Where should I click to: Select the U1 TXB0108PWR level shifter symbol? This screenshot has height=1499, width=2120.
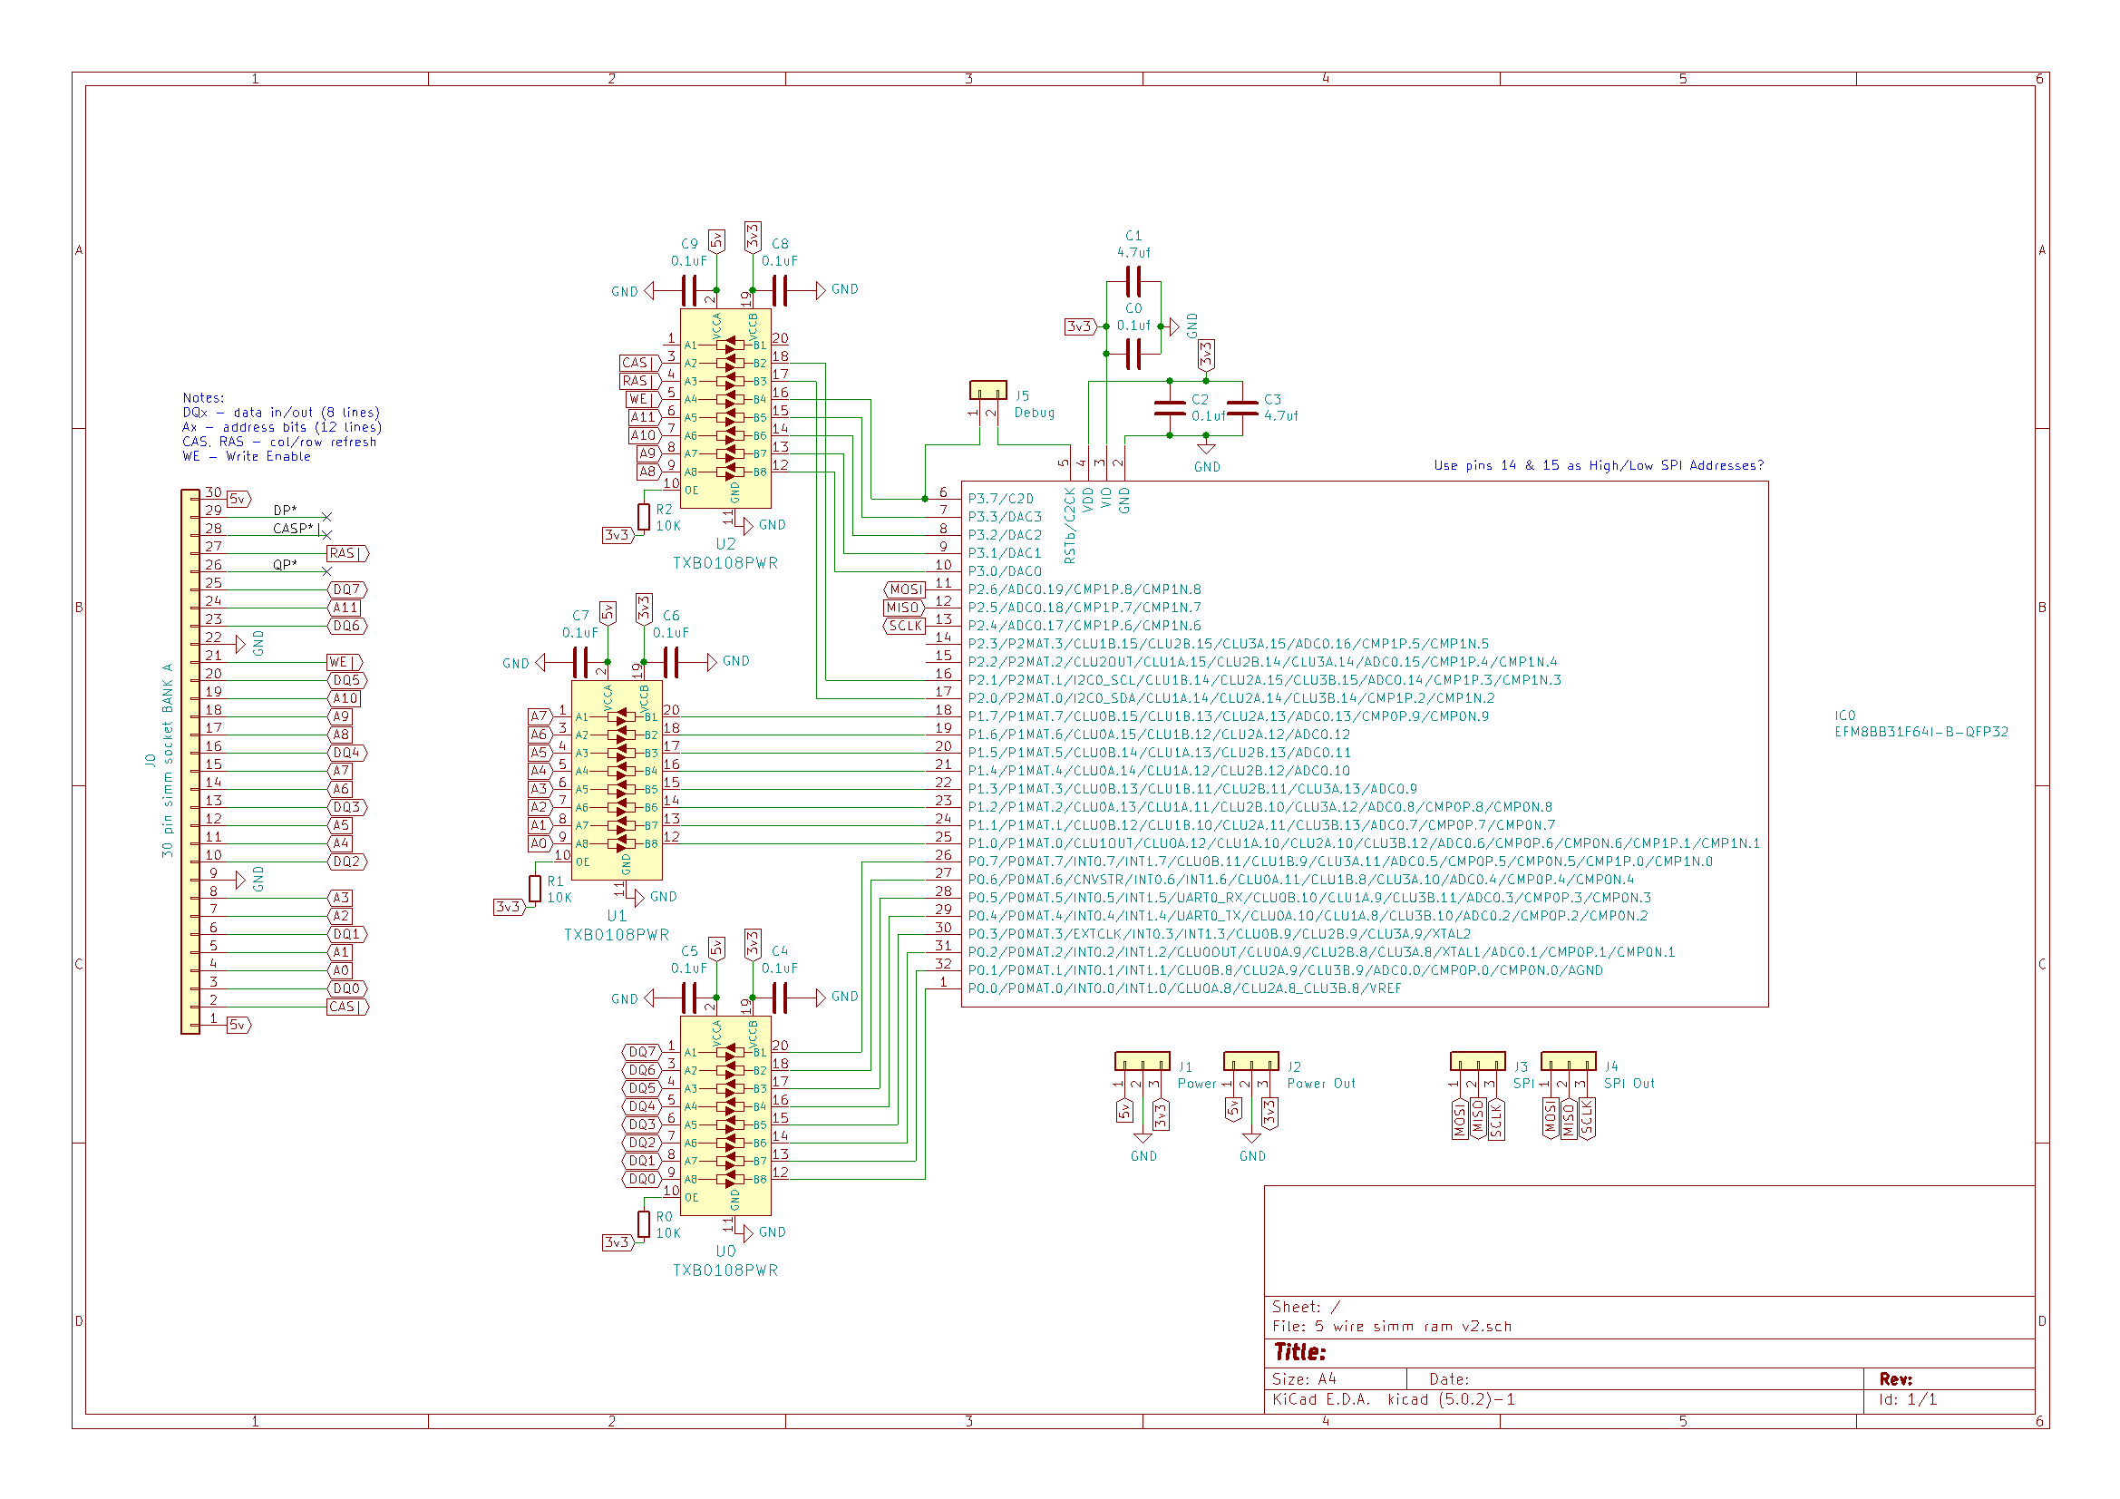click(x=617, y=780)
